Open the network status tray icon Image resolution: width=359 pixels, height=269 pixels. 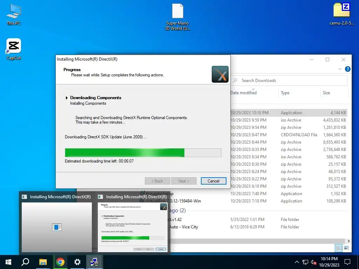tap(305, 262)
